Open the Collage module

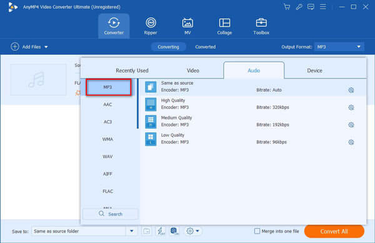[224, 26]
